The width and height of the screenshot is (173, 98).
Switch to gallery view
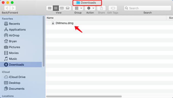tap(68, 8)
